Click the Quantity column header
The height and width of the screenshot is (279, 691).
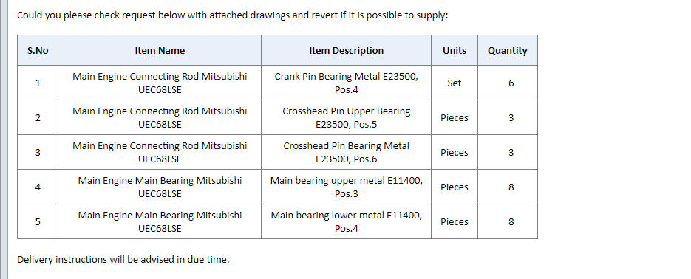(x=508, y=51)
